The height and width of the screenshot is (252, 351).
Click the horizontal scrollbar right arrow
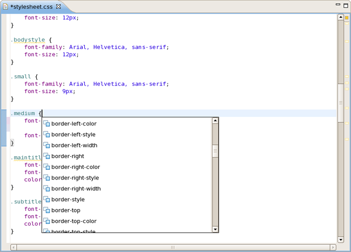(x=333, y=247)
